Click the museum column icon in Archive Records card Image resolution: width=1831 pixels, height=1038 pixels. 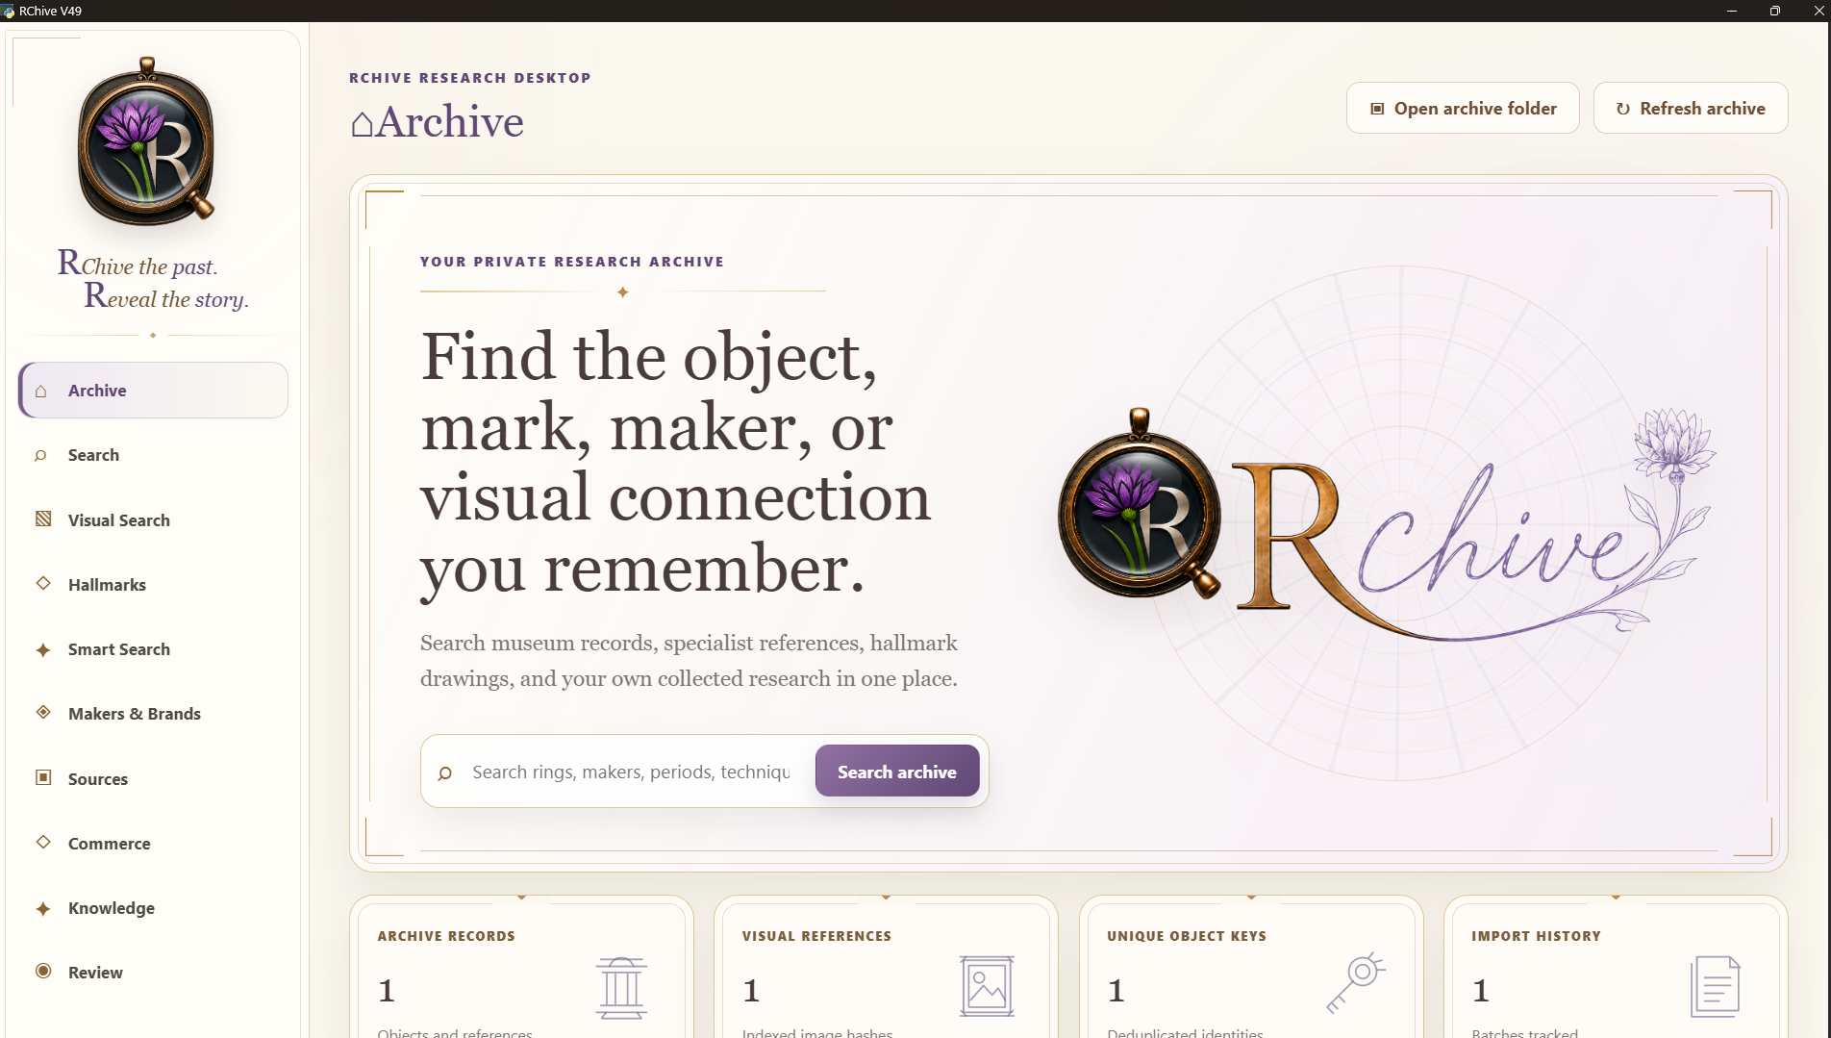[x=621, y=988]
